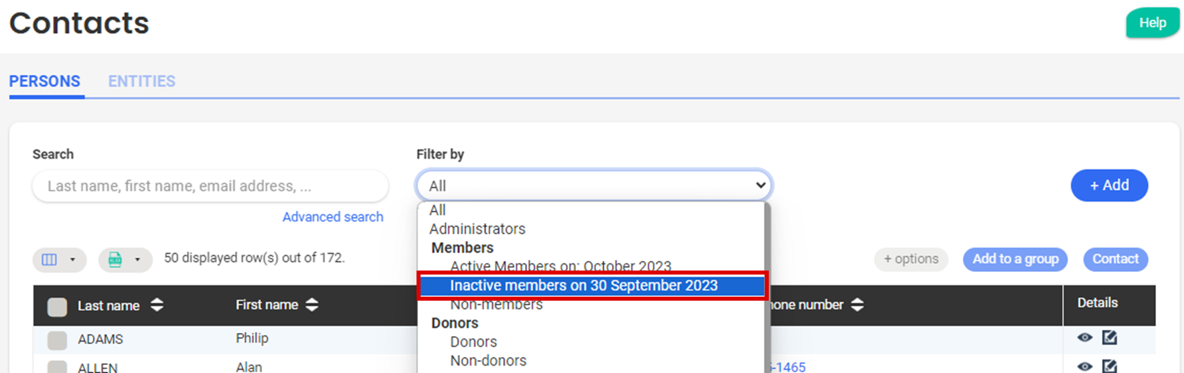The width and height of the screenshot is (1184, 373).
Task: Click the XLSX export icon
Action: tap(116, 259)
